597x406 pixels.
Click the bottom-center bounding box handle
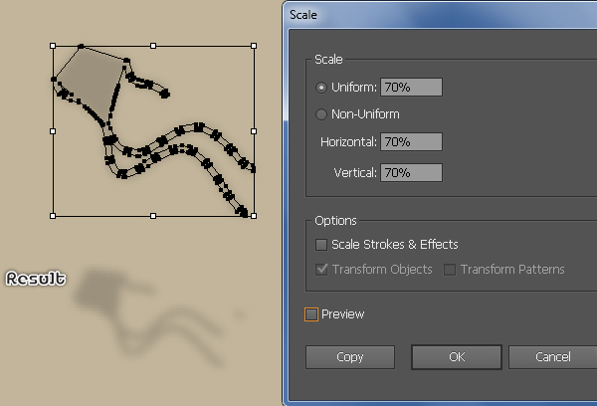point(153,216)
